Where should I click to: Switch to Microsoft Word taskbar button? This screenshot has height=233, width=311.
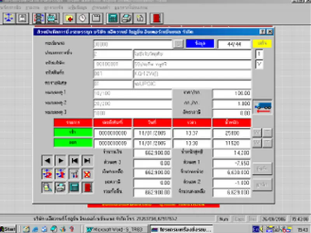(x=115, y=229)
